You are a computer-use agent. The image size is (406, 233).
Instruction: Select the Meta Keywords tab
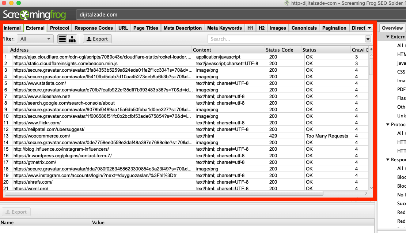tap(224, 28)
